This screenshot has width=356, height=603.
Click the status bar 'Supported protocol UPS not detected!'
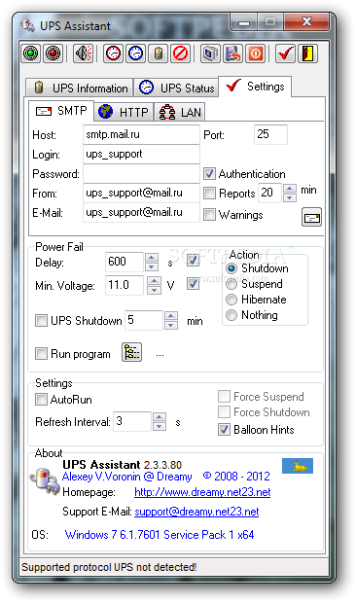109,567
